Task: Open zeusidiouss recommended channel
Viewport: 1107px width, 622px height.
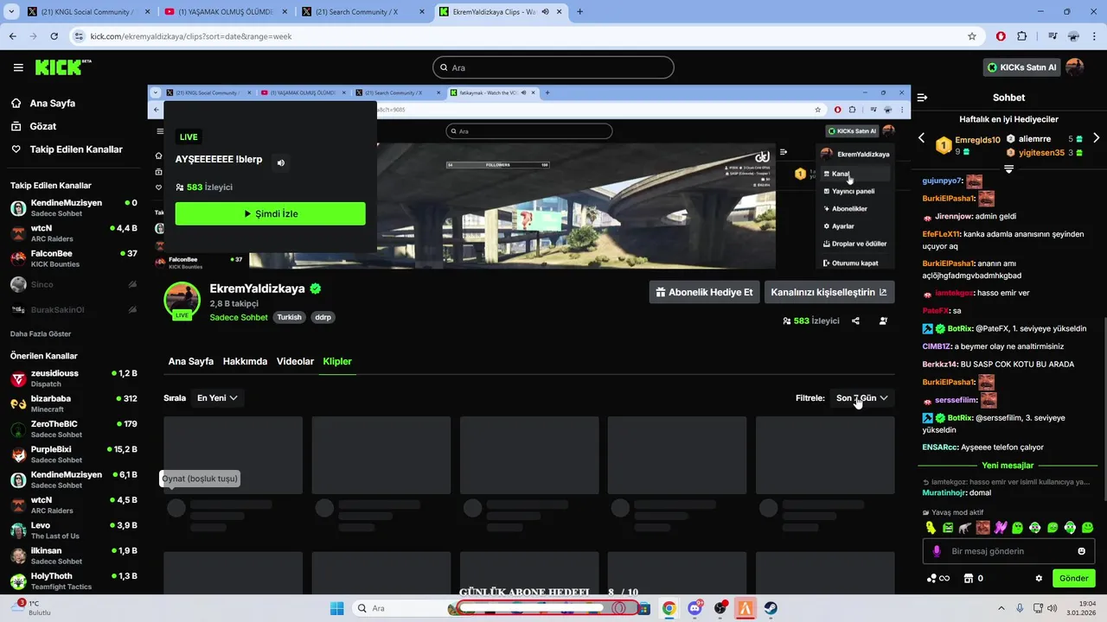Action: (74, 378)
